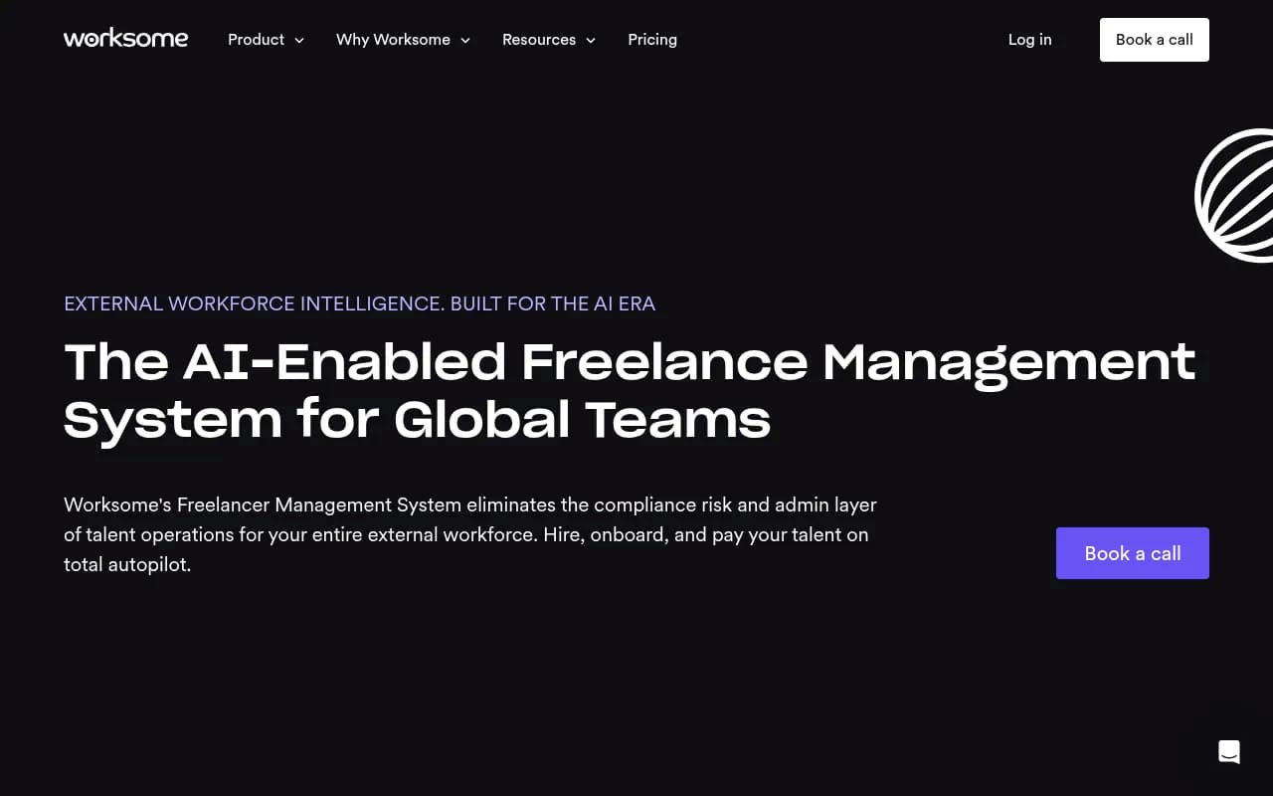The width and height of the screenshot is (1273, 796).
Task: Click the Worksome logo
Action: pyautogui.click(x=125, y=39)
